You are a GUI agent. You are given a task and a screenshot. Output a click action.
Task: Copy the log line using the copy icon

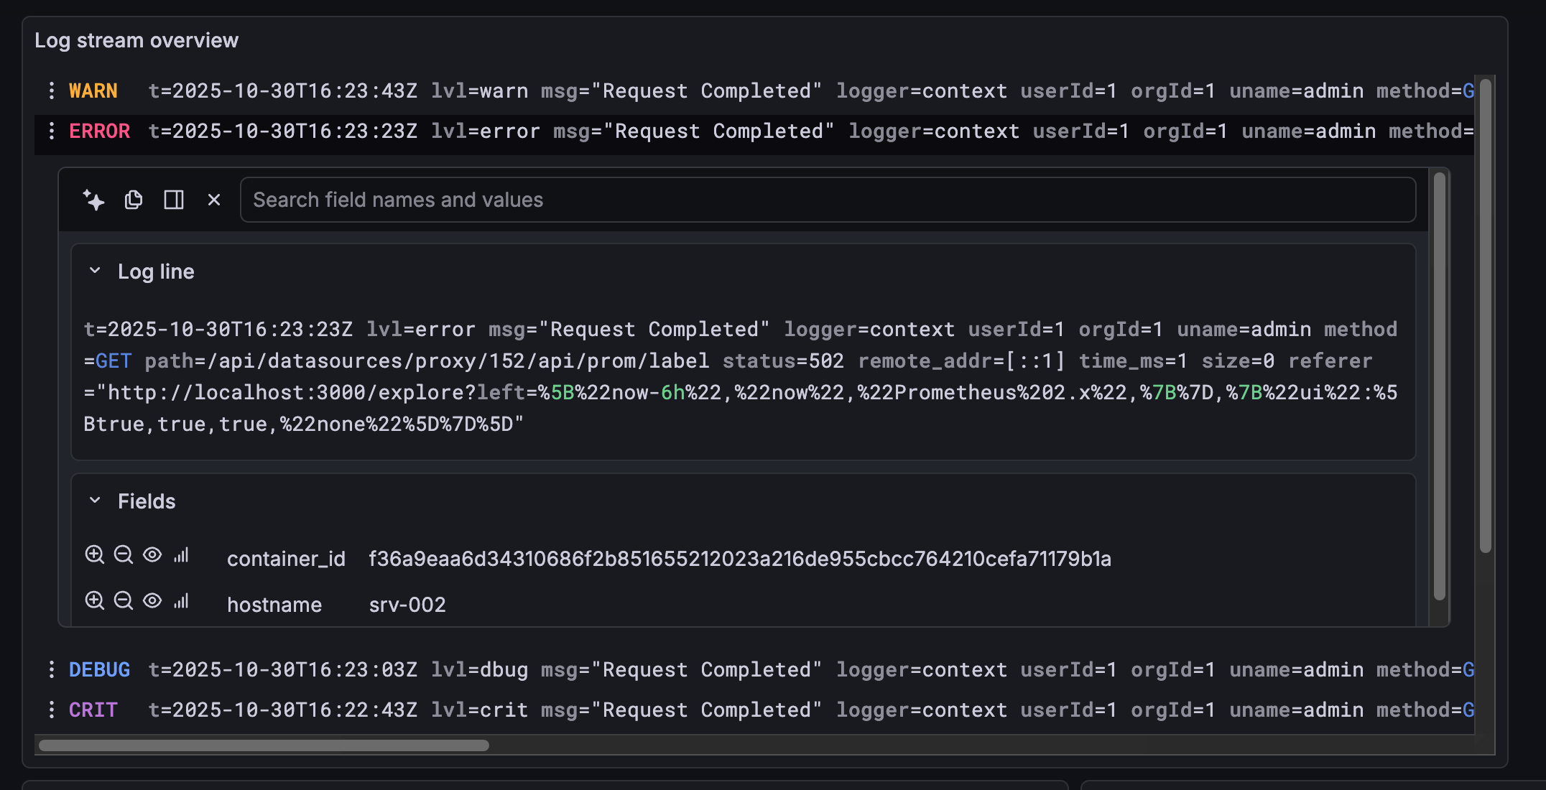pyautogui.click(x=133, y=200)
